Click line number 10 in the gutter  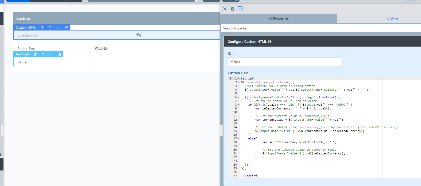click(x=235, y=112)
